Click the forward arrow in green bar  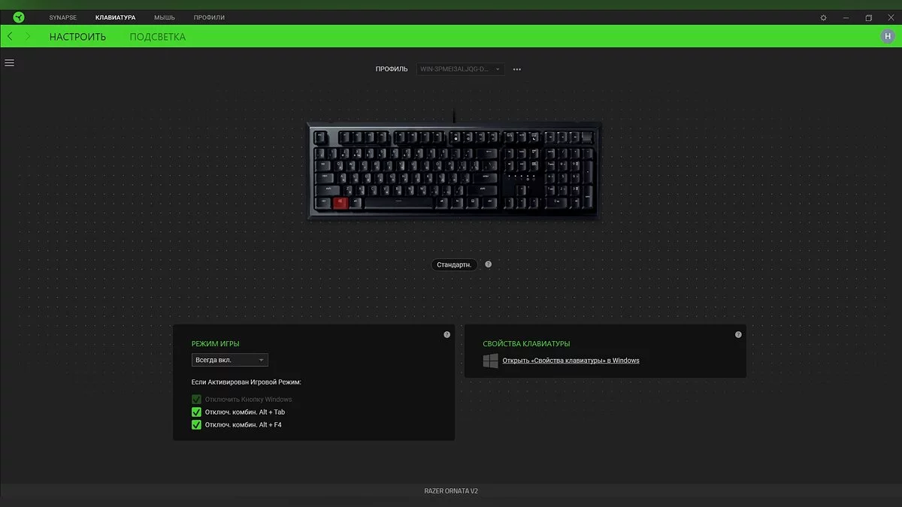coord(28,36)
